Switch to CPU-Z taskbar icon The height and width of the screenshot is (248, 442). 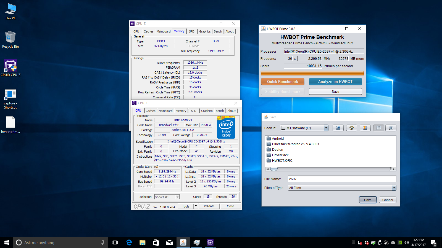210,242
